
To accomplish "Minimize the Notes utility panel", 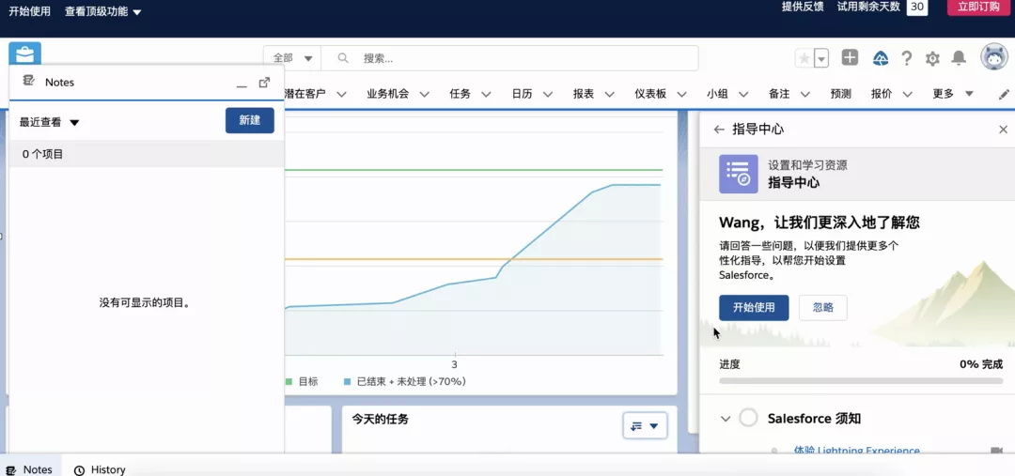I will (242, 84).
